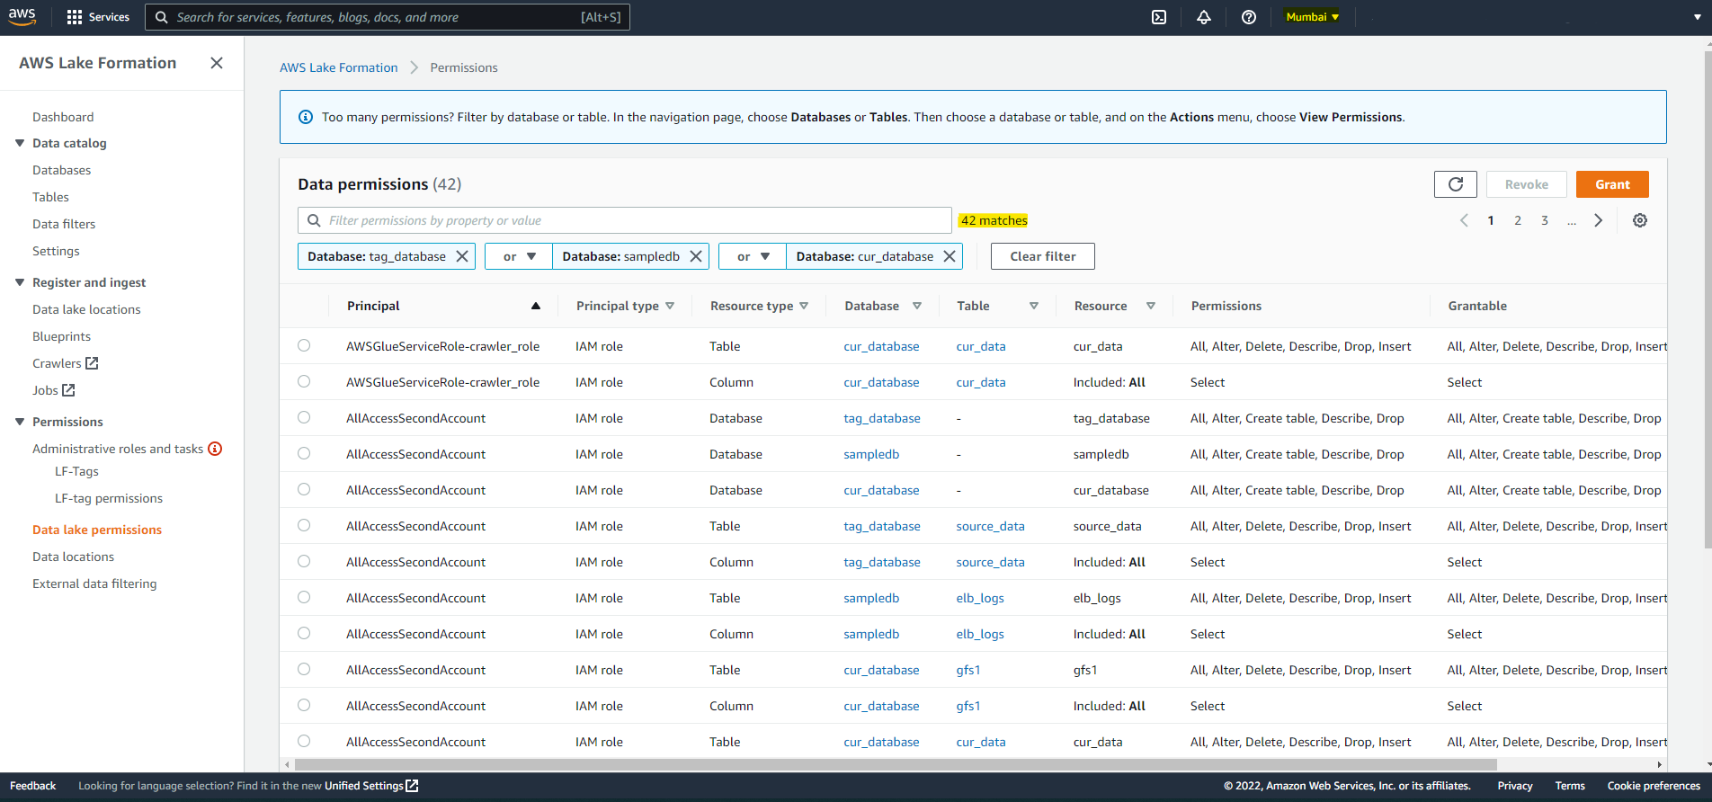Click the info alert next to Administrative roles
The width and height of the screenshot is (1712, 802).
(x=215, y=449)
